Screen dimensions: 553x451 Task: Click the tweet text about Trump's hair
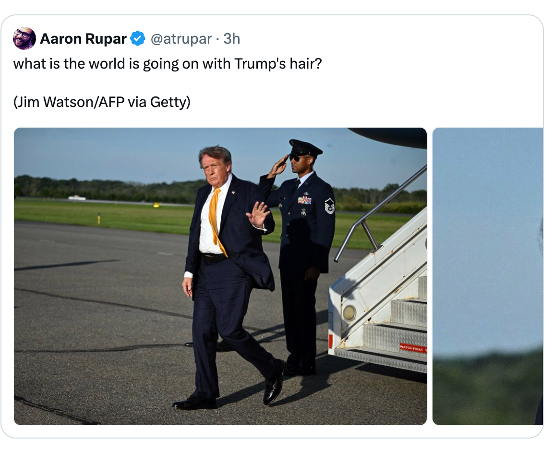coord(168,64)
